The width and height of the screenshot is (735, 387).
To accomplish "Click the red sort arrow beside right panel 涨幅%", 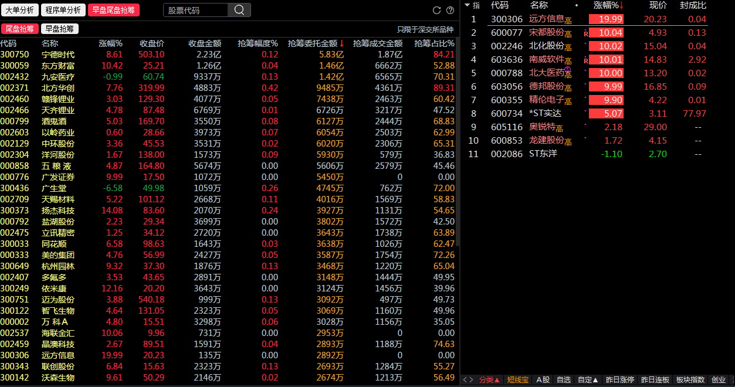I will click(622, 5).
